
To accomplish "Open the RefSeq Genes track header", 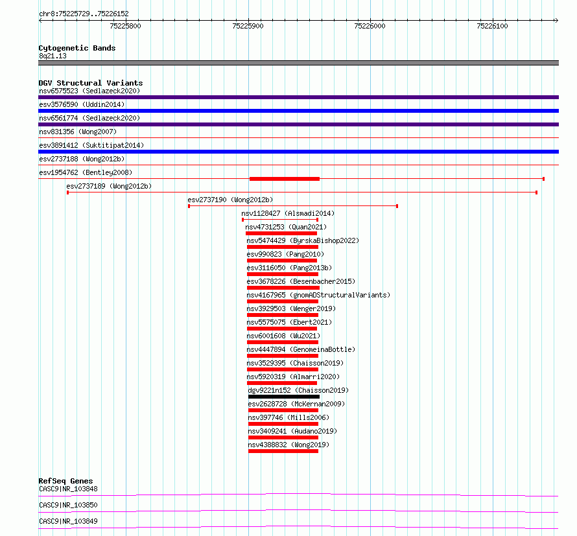I will click(65, 481).
